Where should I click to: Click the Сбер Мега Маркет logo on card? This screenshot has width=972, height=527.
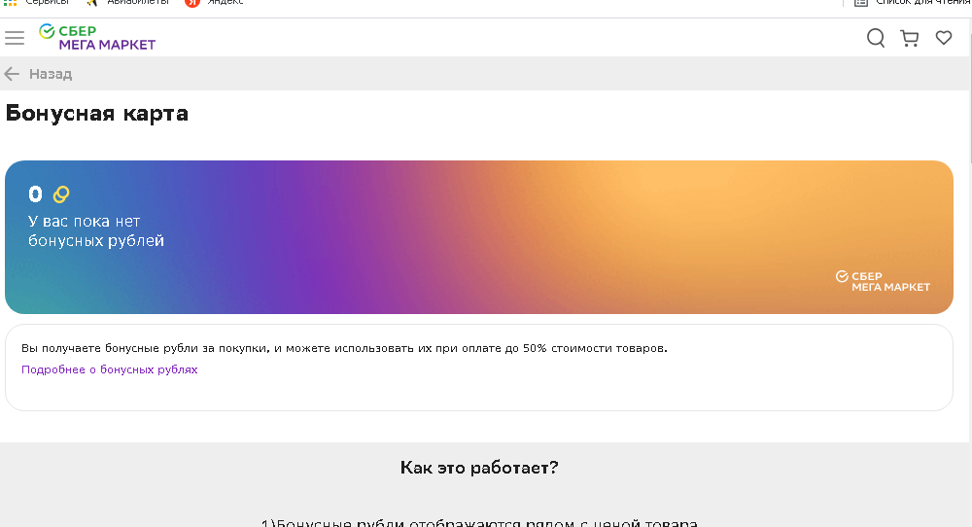pyautogui.click(x=883, y=281)
